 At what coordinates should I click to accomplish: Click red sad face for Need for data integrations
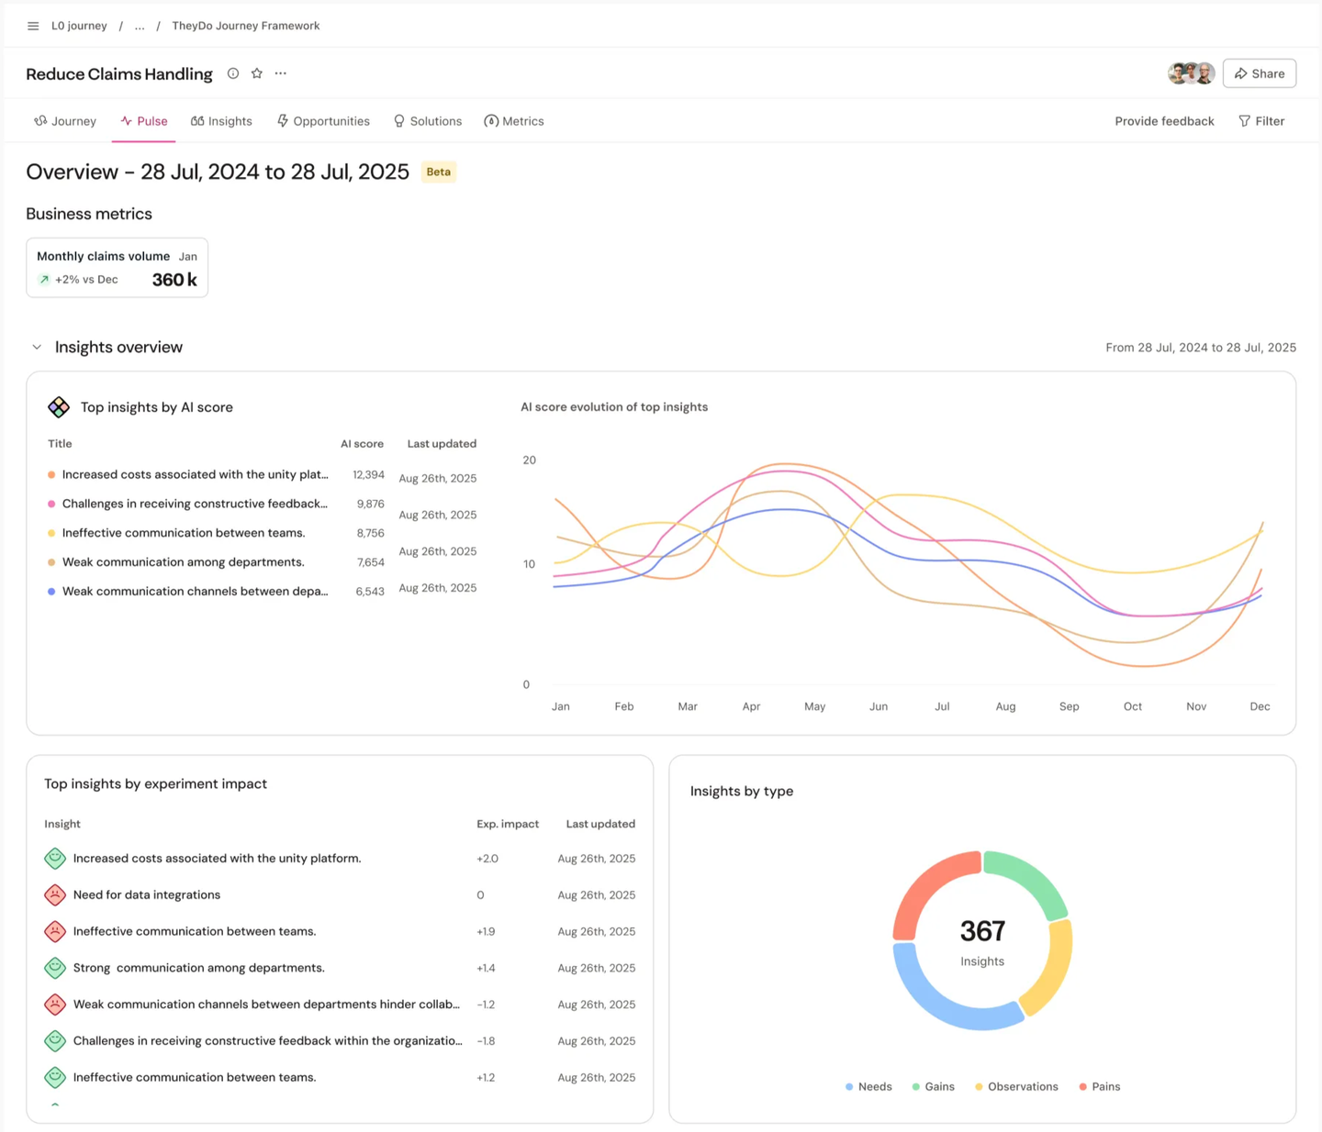point(55,894)
